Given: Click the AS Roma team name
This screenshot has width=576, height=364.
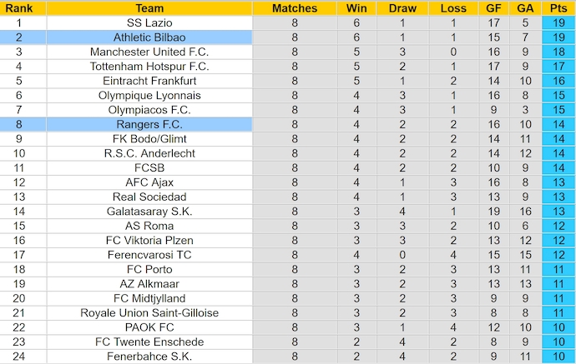Looking at the screenshot, I should click(x=149, y=226).
